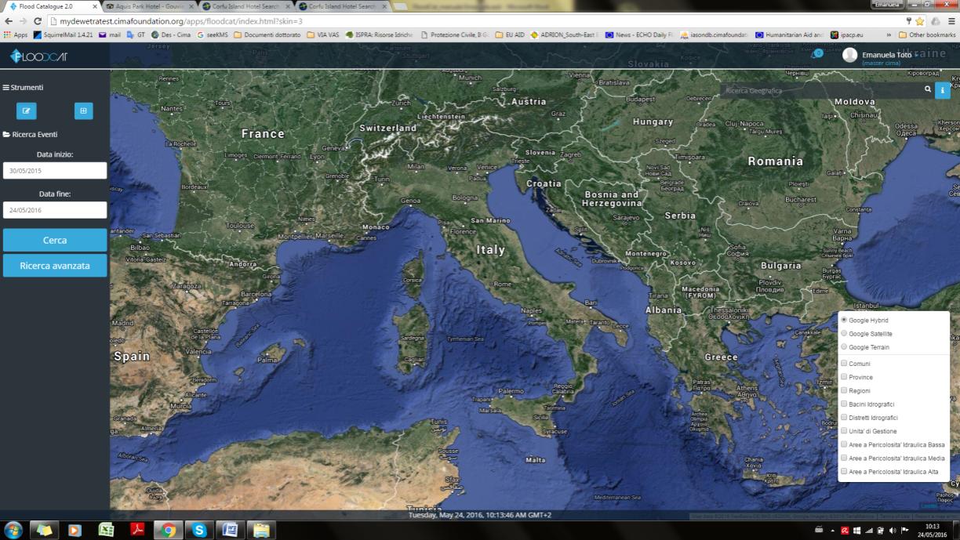Click the edit/draw tool icon under Strumenti
The height and width of the screenshot is (540, 960).
[27, 111]
